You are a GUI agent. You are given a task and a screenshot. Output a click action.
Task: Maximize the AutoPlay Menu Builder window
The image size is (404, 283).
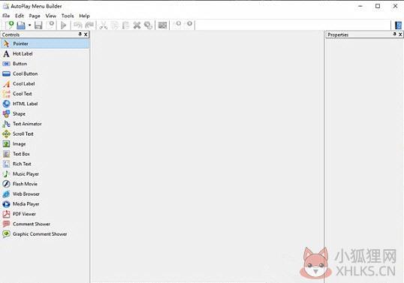(378, 6)
